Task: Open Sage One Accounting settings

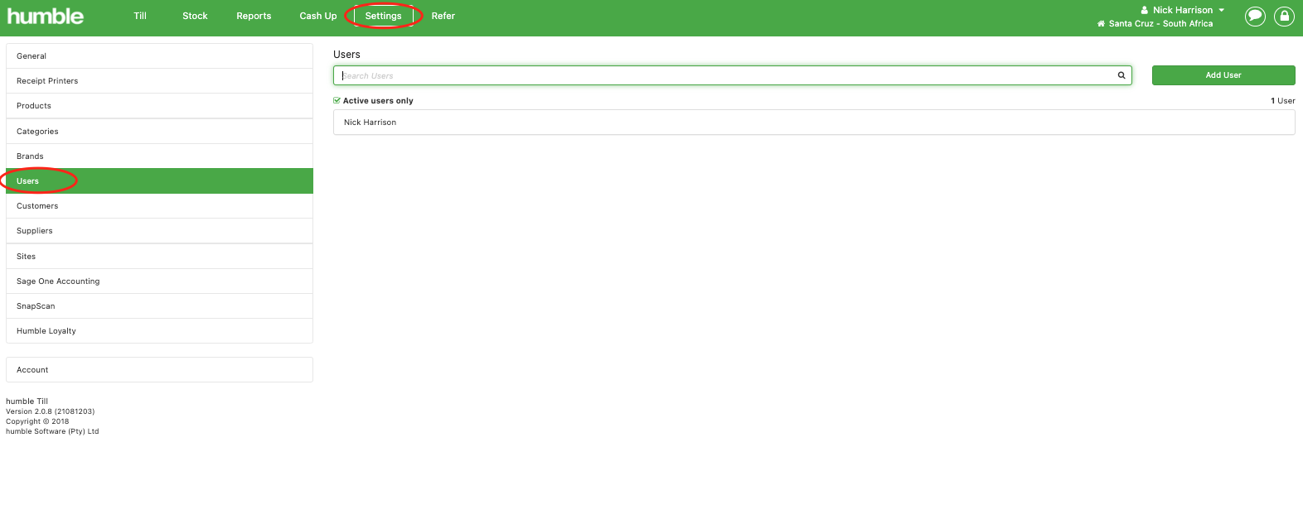Action: pos(159,281)
